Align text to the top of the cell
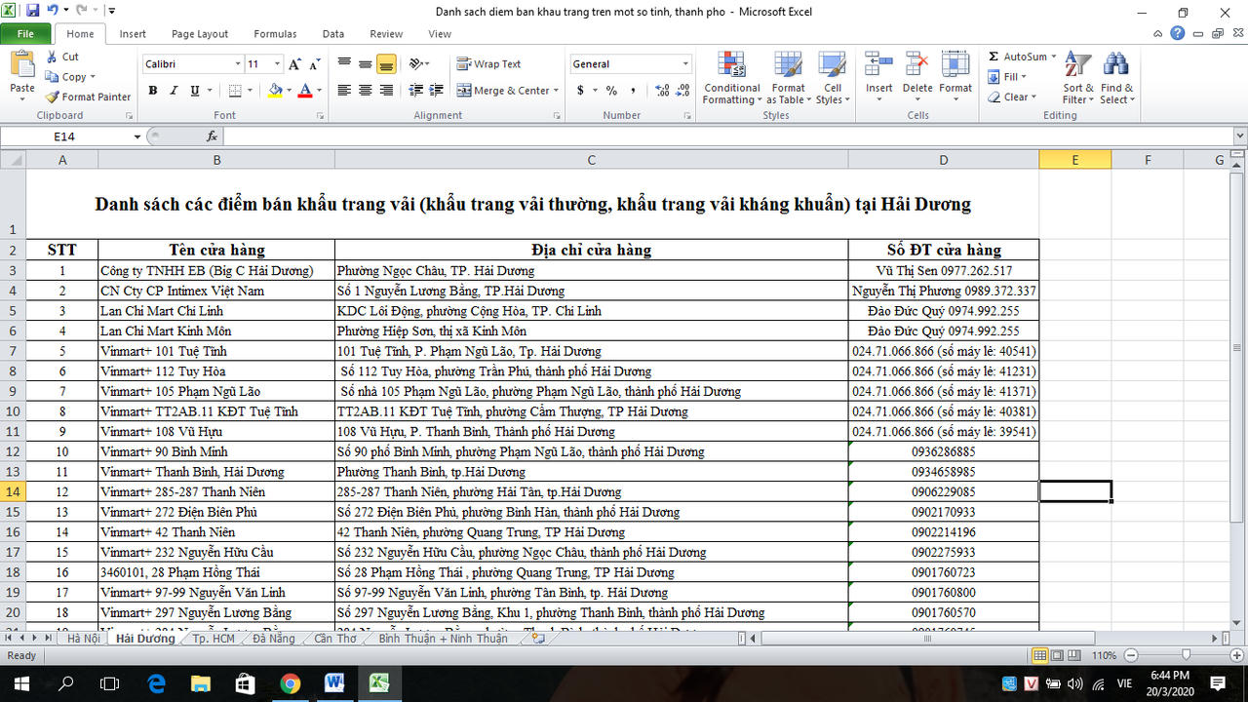 pos(344,64)
